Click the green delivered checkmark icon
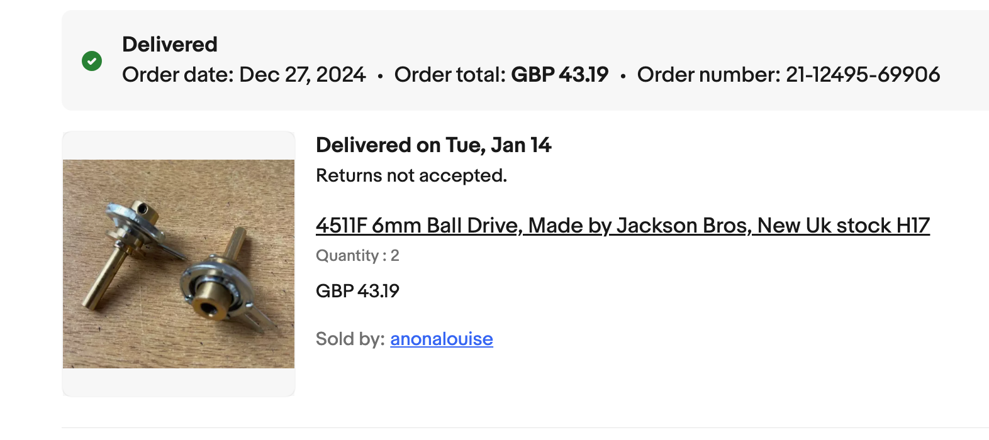Screen dimensions: 989x440 point(92,61)
